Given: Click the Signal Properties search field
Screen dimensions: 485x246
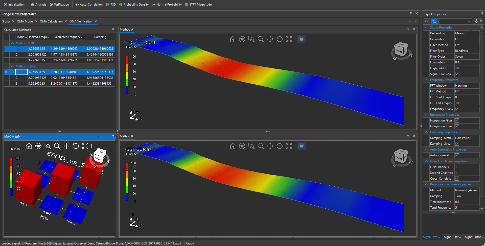Looking at the screenshot, I should [x=453, y=21].
